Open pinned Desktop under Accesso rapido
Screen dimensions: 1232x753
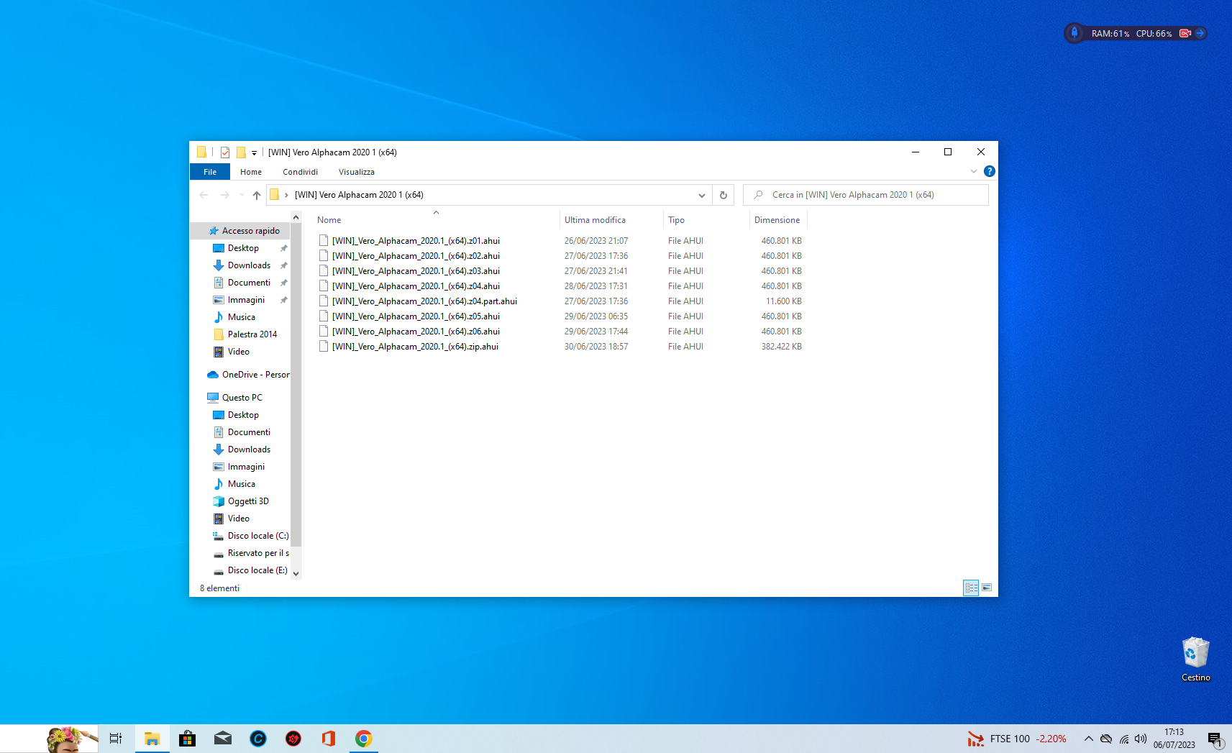coord(243,248)
